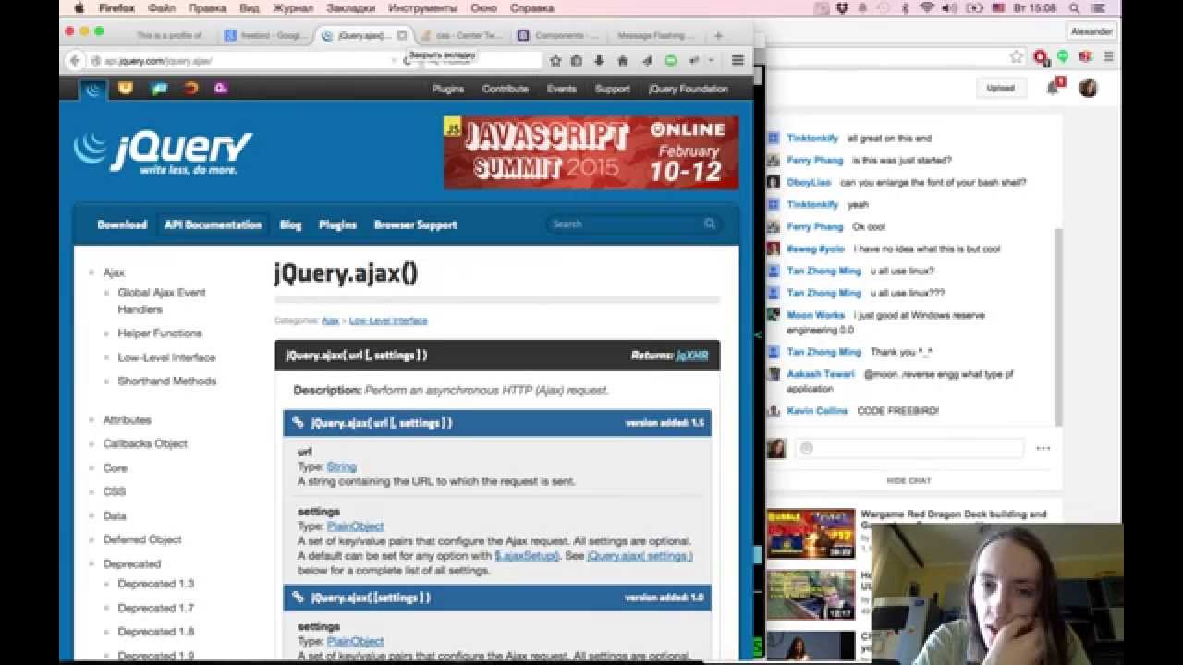Screen dimensions: 1183x665
Task: Open Browser Support nav link
Action: tap(415, 224)
